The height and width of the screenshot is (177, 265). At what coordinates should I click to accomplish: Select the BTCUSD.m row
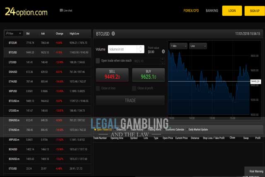tap(47, 101)
